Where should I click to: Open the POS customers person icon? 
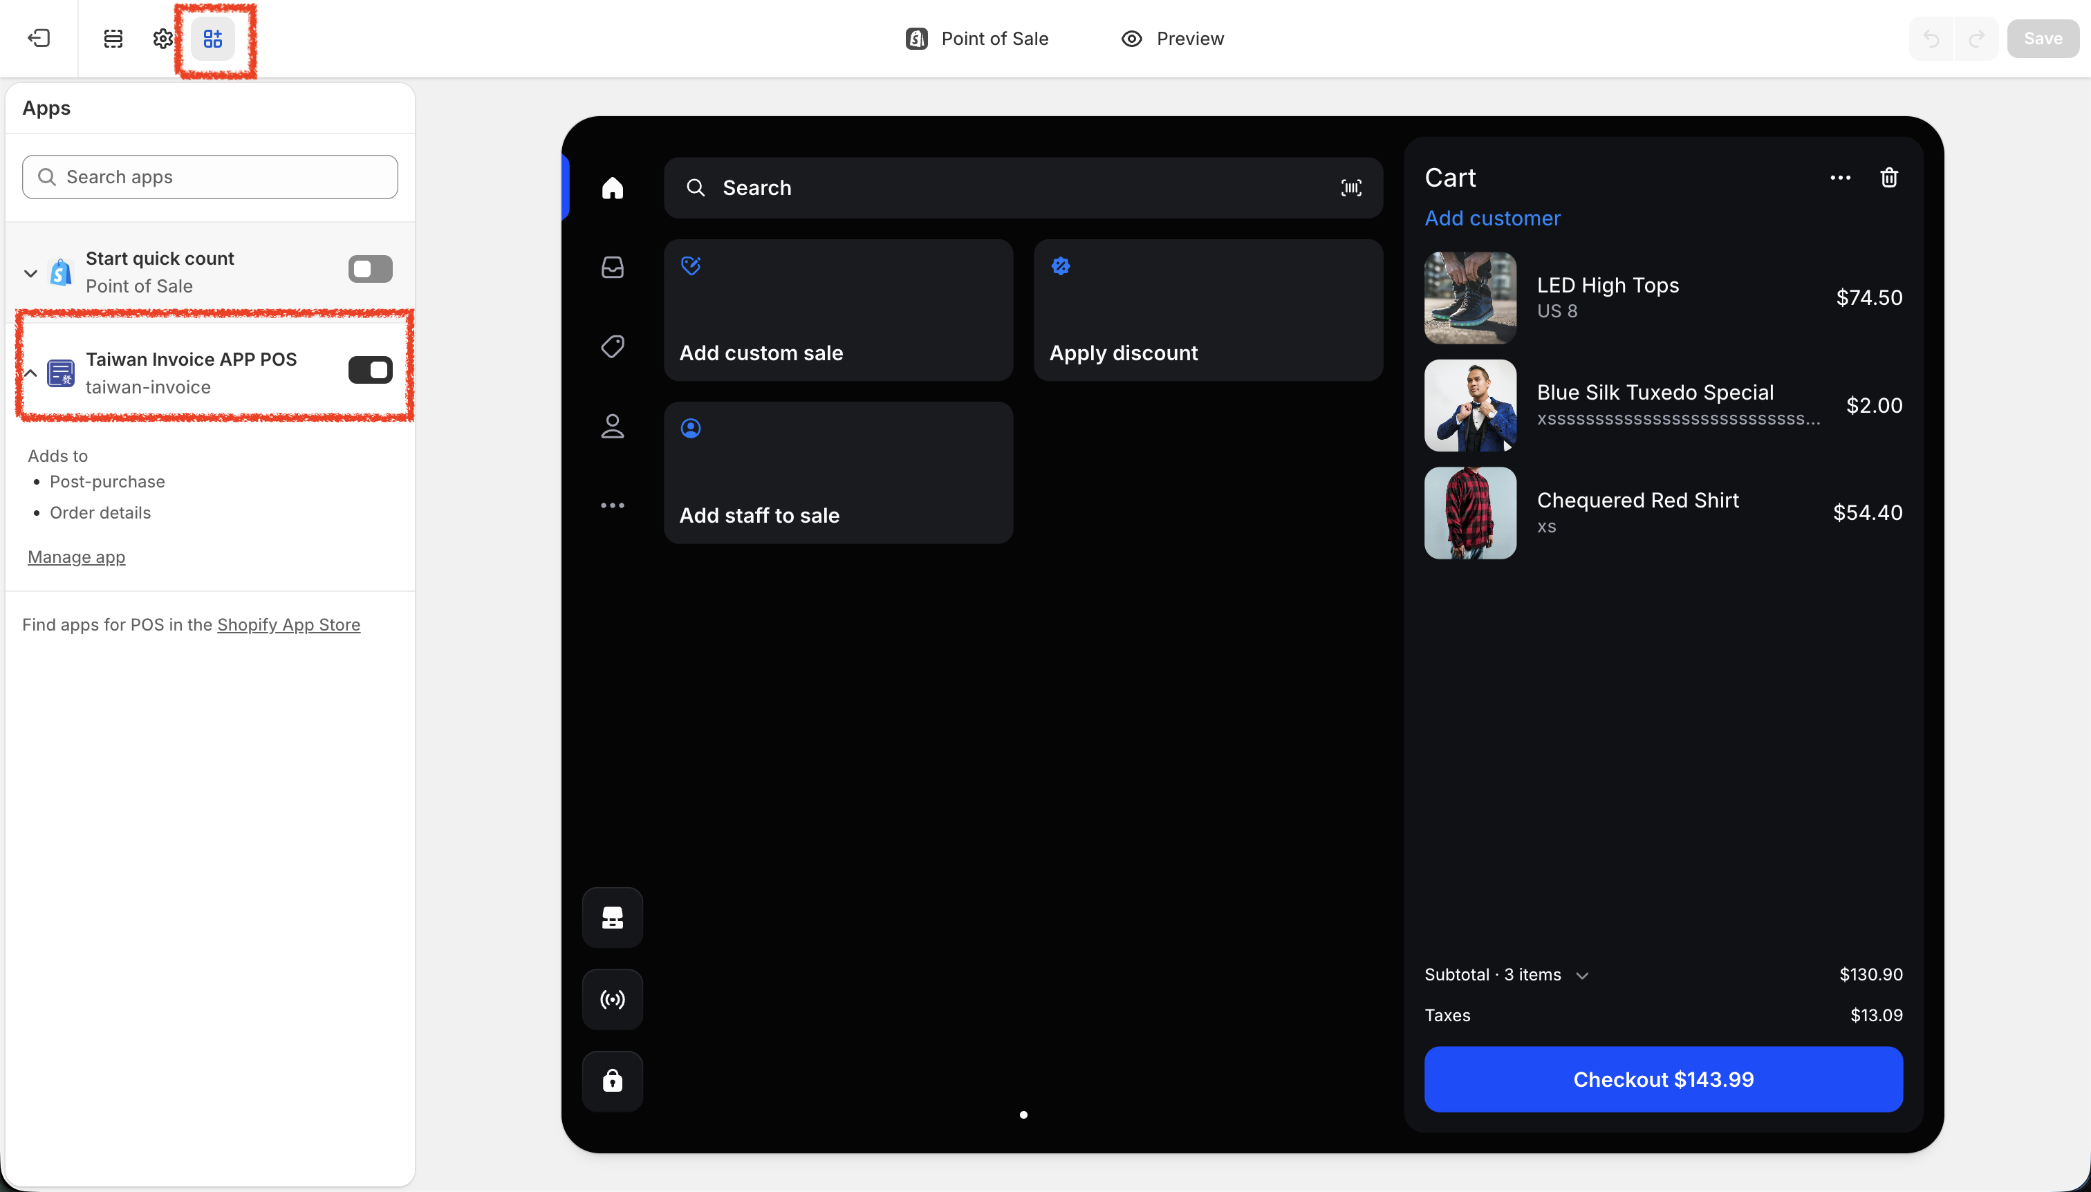[613, 426]
